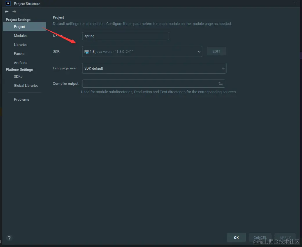Click the EDIT button next to SDK
The image size is (302, 247).
click(x=216, y=51)
